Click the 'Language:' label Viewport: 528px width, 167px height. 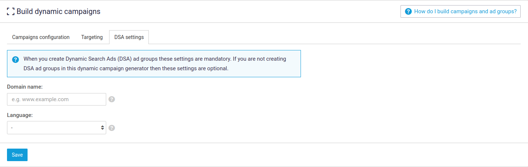click(x=20, y=115)
